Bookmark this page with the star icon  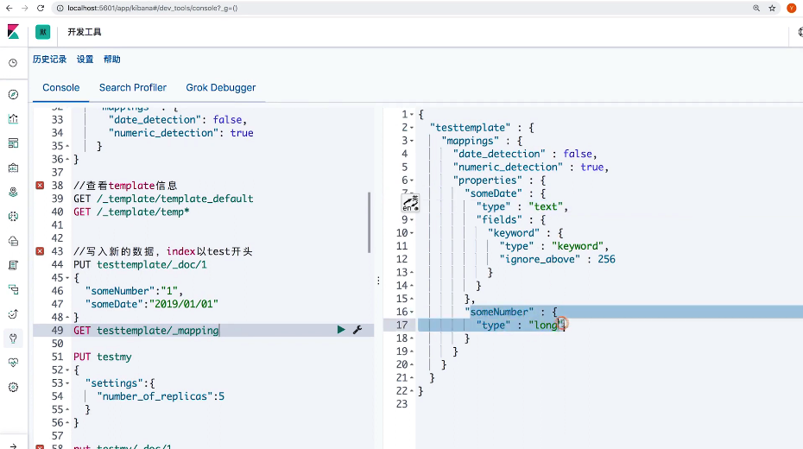774,8
